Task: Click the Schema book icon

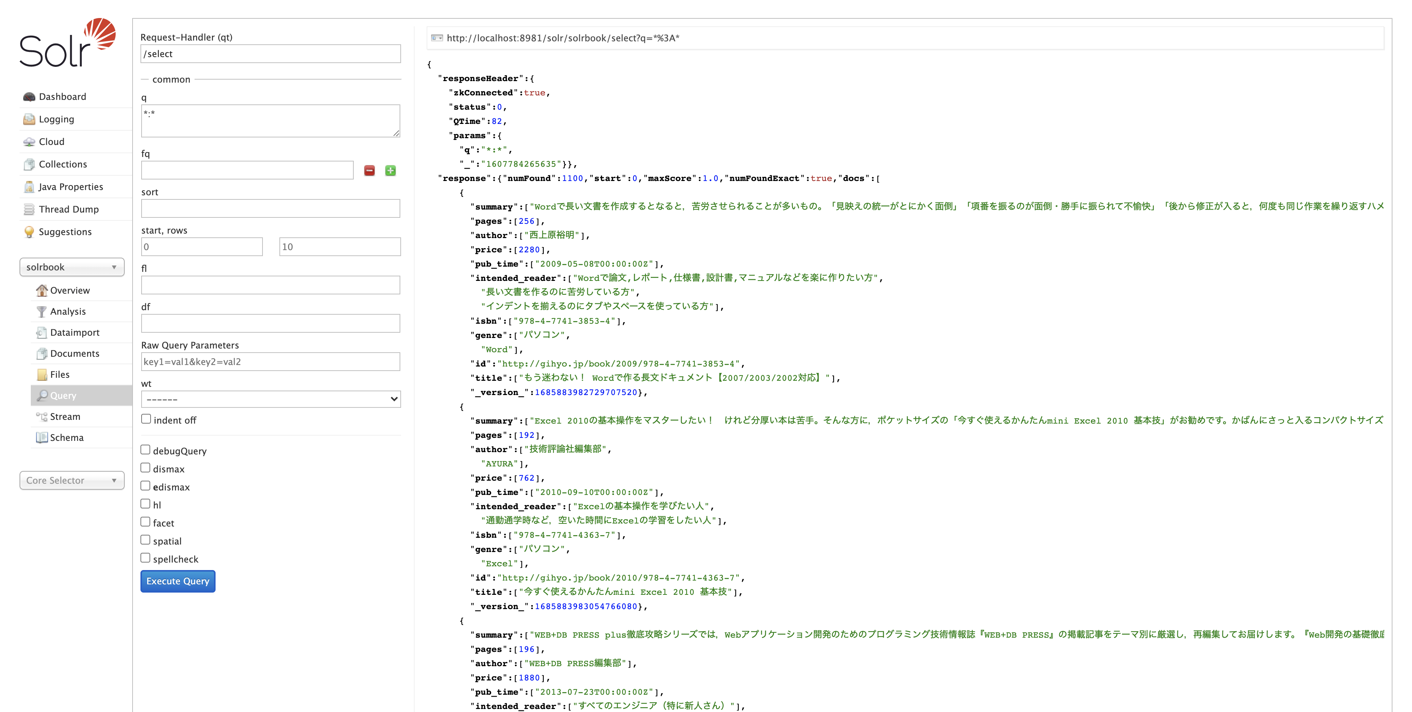Action: (42, 438)
